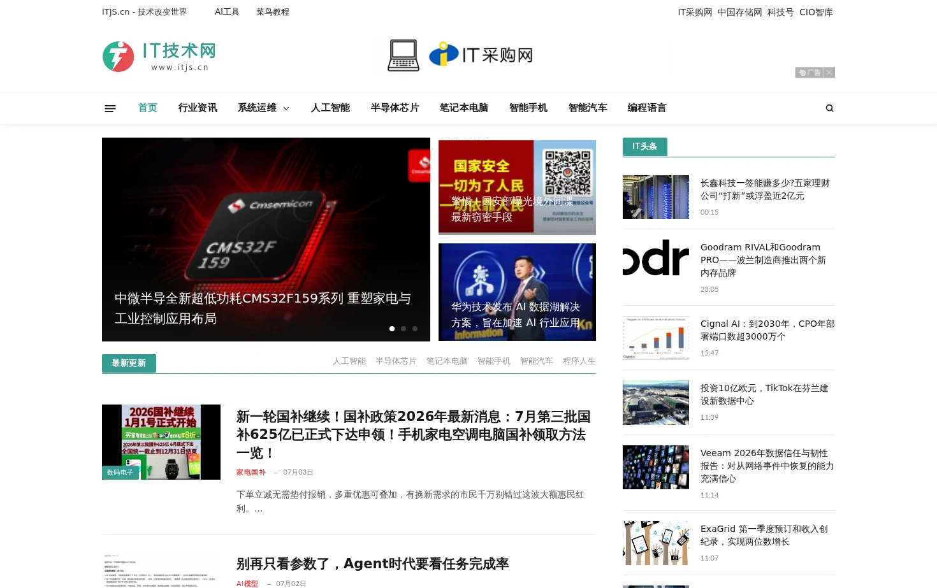Click ITJS.cn - 技术改变世界 text

tap(145, 12)
